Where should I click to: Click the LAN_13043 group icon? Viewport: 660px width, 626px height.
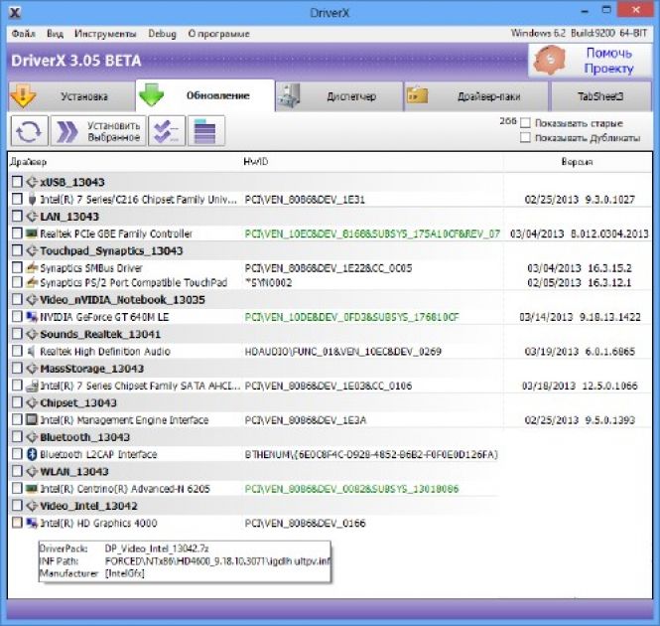click(32, 217)
